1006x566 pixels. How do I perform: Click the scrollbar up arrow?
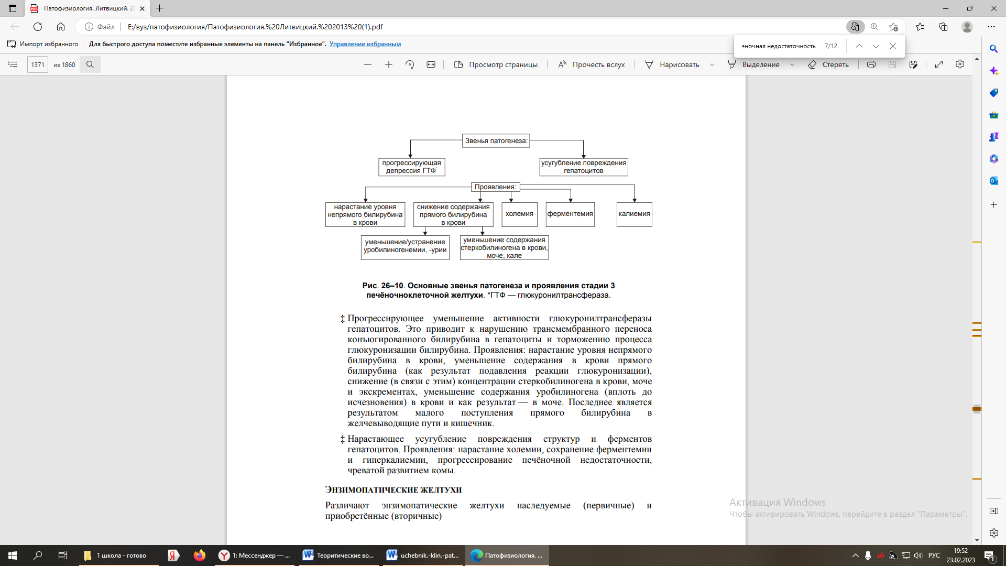click(977, 59)
